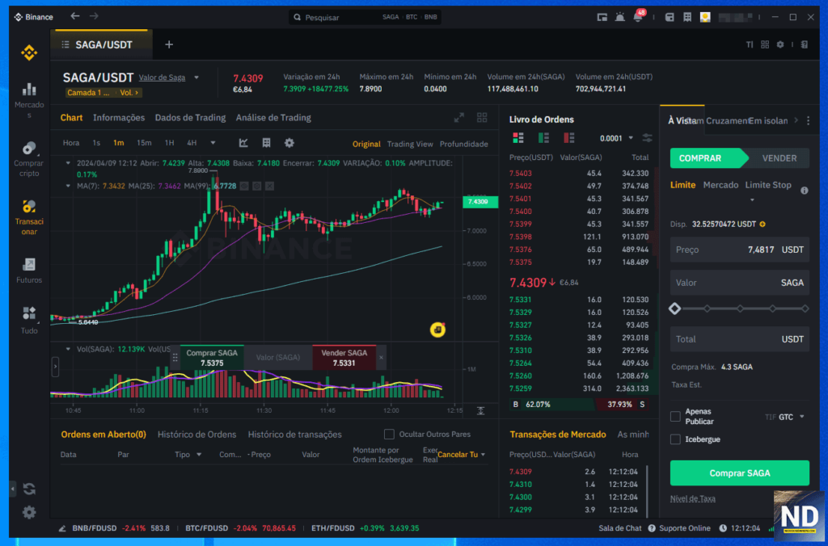Click the user profile avatar
The height and width of the screenshot is (546, 828).
click(705, 17)
